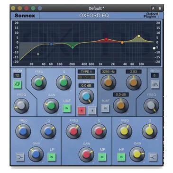Image resolution: width=173 pixels, height=173 pixels.
Task: Click the 2.83 Q value readout
Action: coord(134,72)
